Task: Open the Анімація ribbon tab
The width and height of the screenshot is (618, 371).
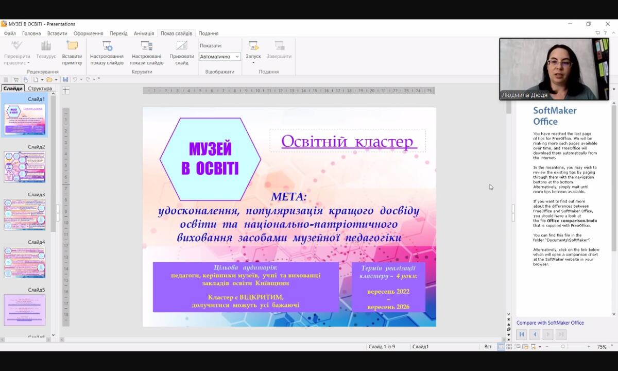Action: click(x=144, y=33)
